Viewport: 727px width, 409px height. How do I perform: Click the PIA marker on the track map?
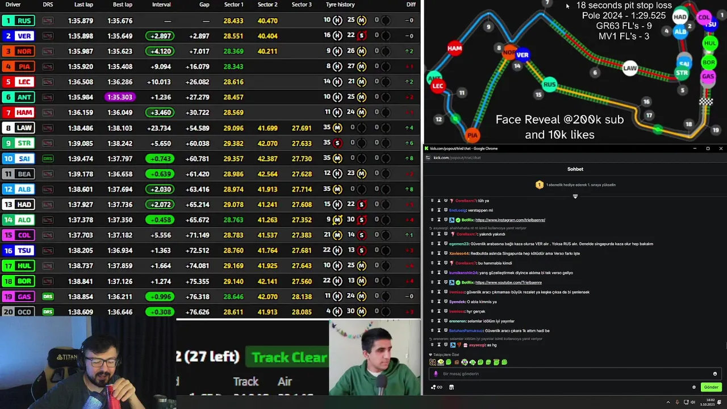[x=472, y=136]
